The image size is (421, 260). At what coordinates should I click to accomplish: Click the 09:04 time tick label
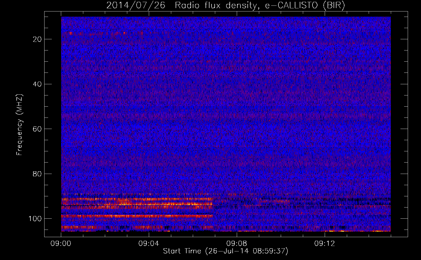pos(149,244)
